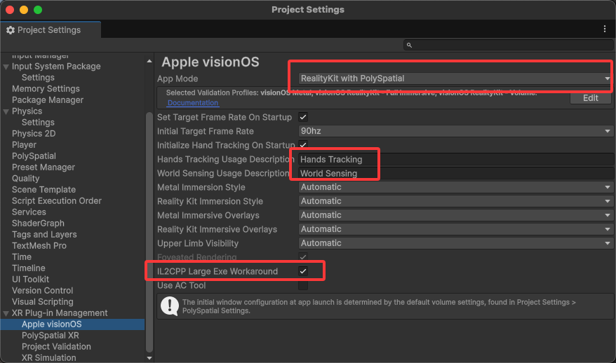Screen dimensions: 616x363
Task: Collapse the Physics tree arrow
Action: click(x=6, y=111)
